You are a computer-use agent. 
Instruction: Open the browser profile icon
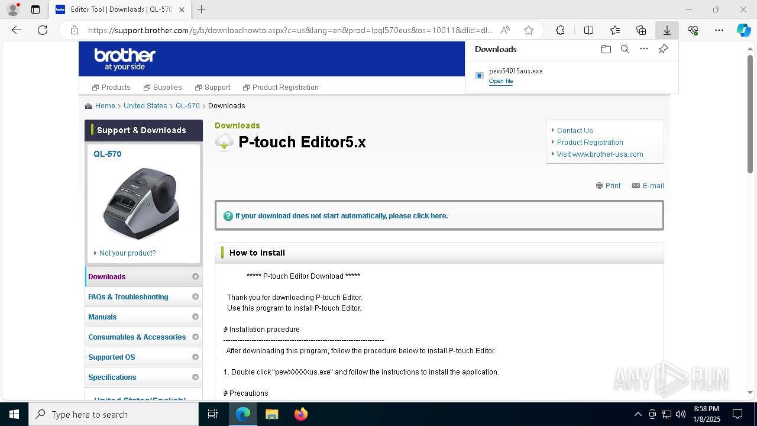(13, 9)
